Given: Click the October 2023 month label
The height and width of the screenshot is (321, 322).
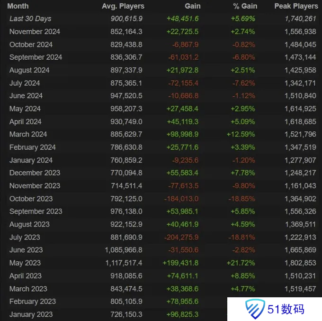Looking at the screenshot, I should coord(31,199).
